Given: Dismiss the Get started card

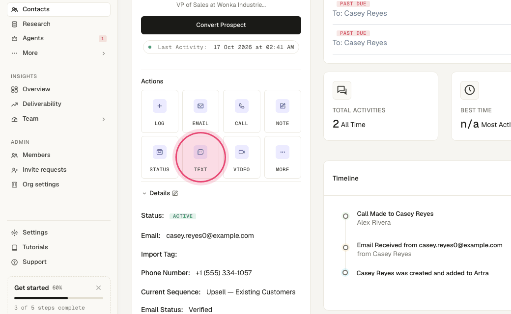Looking at the screenshot, I should pos(98,288).
